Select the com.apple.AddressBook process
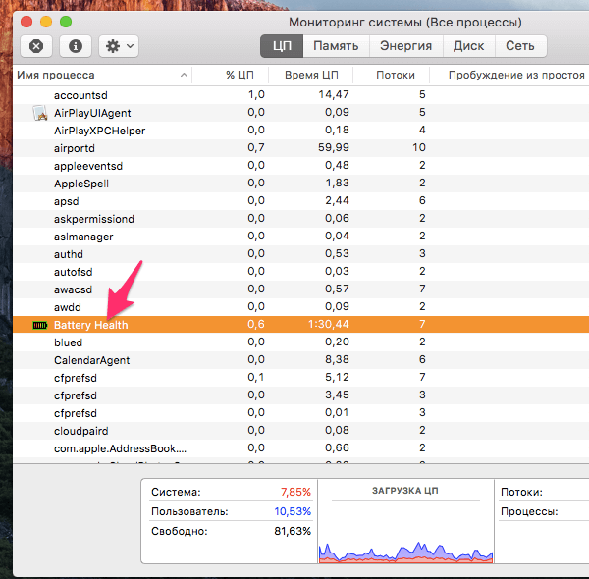This screenshot has height=579, width=589. [120, 448]
